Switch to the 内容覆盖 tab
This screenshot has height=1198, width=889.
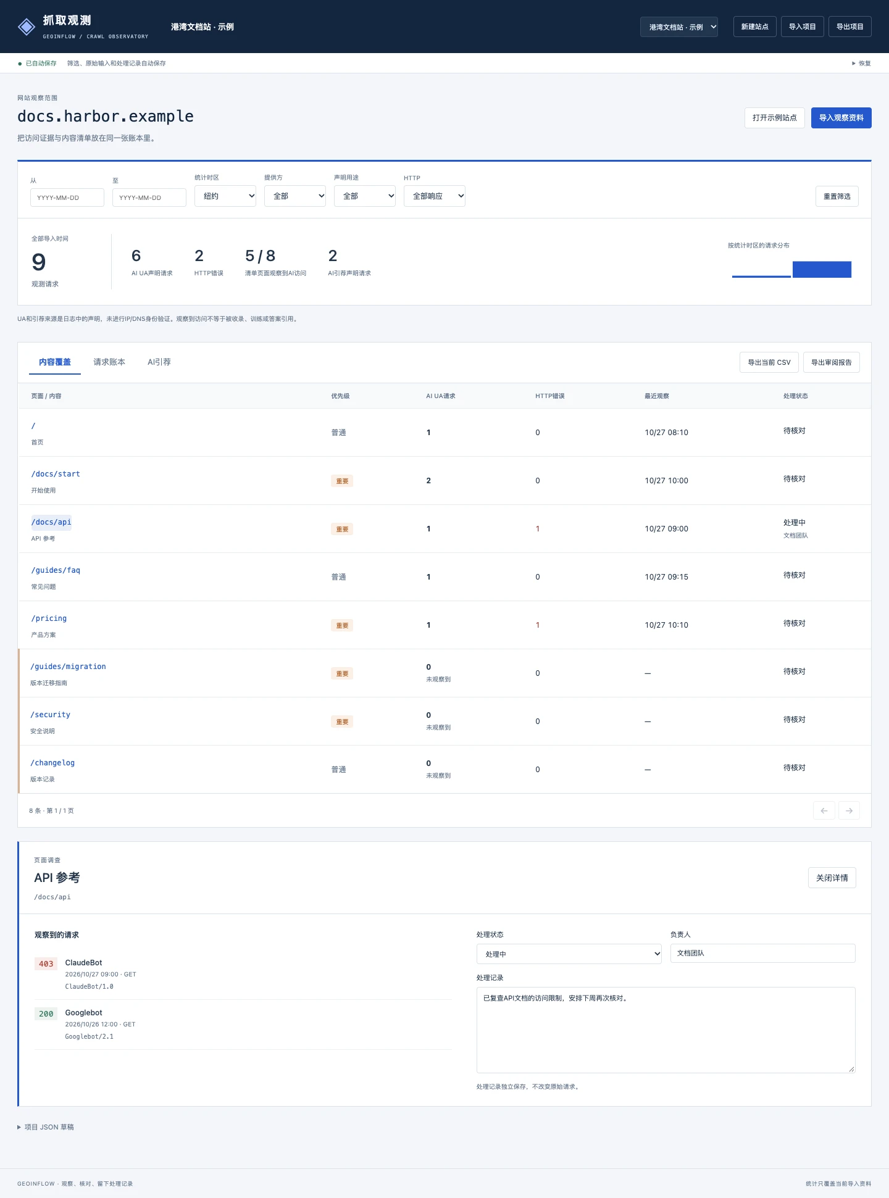[55, 362]
